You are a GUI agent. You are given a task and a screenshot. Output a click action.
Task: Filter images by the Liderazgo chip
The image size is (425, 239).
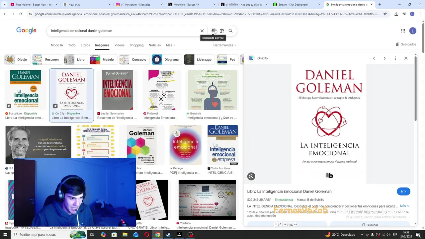coord(199,59)
